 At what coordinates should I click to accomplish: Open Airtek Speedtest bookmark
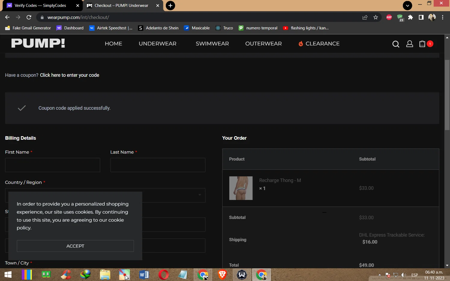coord(111,28)
